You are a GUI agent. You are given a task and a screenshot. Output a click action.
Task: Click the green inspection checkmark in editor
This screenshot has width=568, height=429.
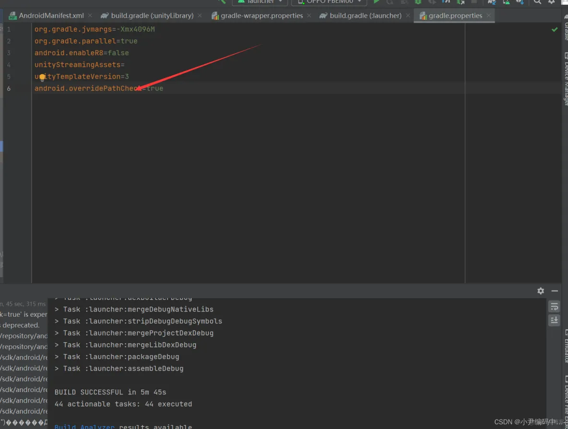(x=555, y=29)
